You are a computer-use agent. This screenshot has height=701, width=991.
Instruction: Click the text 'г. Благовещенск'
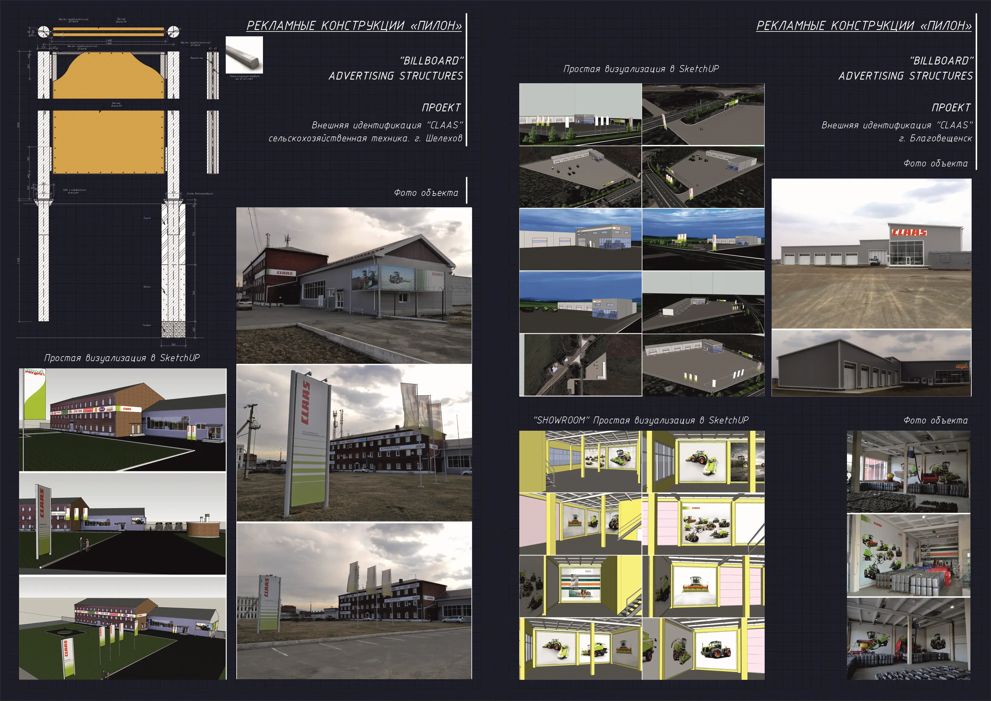[x=935, y=139]
